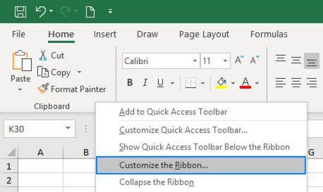
Task: Switch to the Insert tab
Action: point(105,34)
